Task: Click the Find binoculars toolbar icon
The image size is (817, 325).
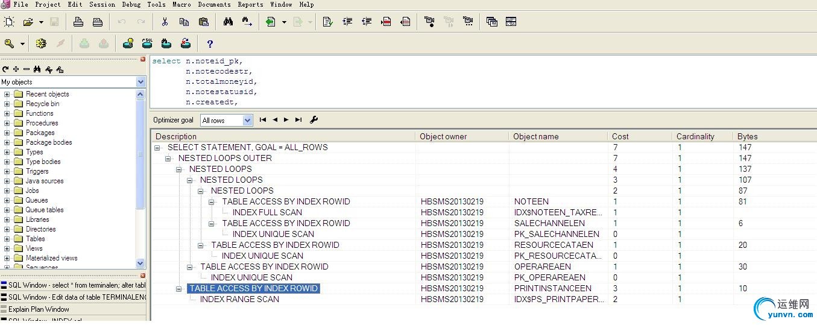Action: (228, 22)
